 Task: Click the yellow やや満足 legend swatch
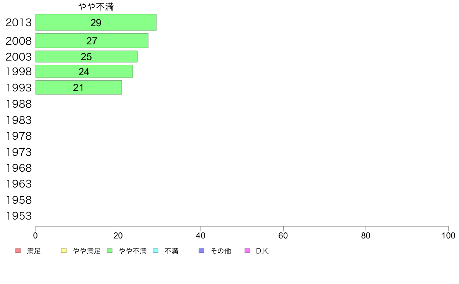pos(64,251)
